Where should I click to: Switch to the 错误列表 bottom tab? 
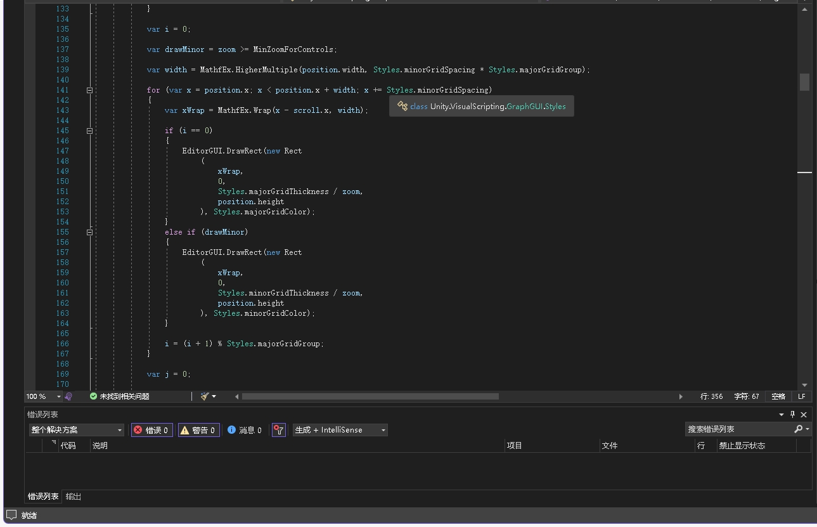pos(43,497)
